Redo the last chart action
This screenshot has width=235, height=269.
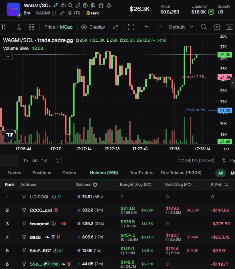click(x=159, y=27)
